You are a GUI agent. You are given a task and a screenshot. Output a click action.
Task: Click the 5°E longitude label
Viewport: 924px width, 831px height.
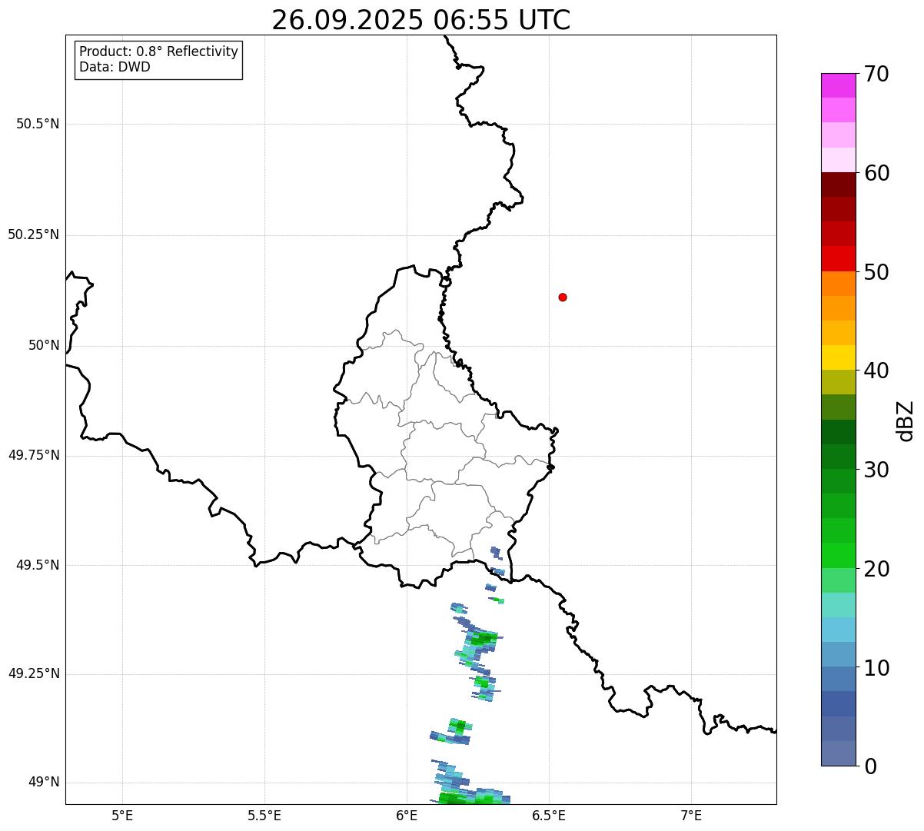tap(122, 815)
